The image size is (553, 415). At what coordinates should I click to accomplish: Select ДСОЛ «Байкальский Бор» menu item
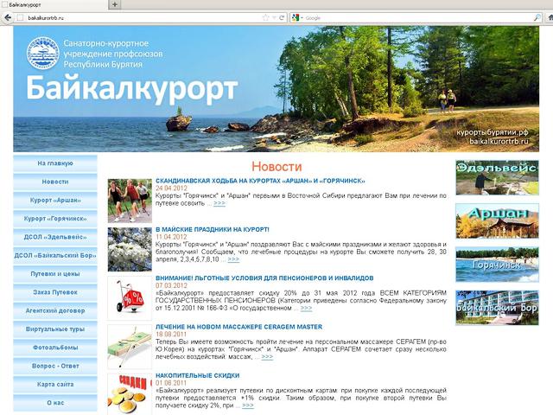tap(55, 255)
